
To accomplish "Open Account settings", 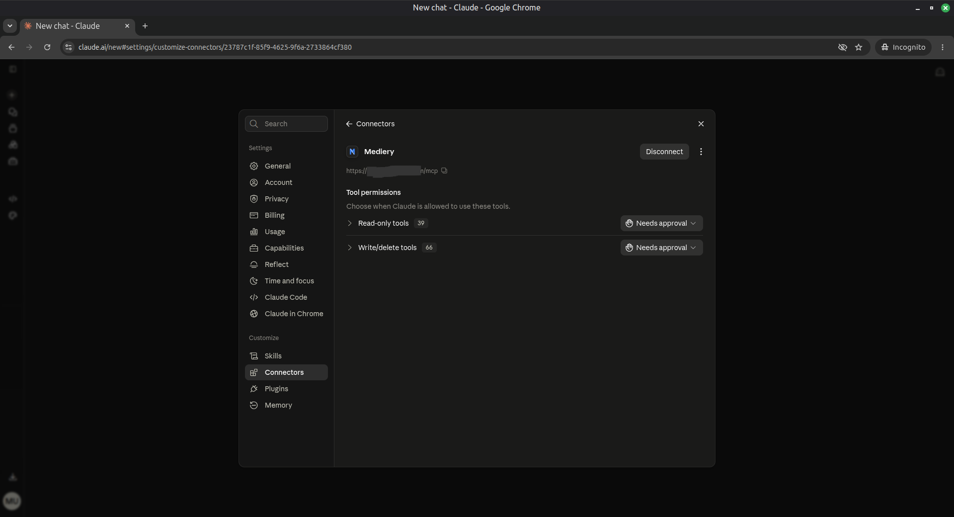I will point(286,182).
